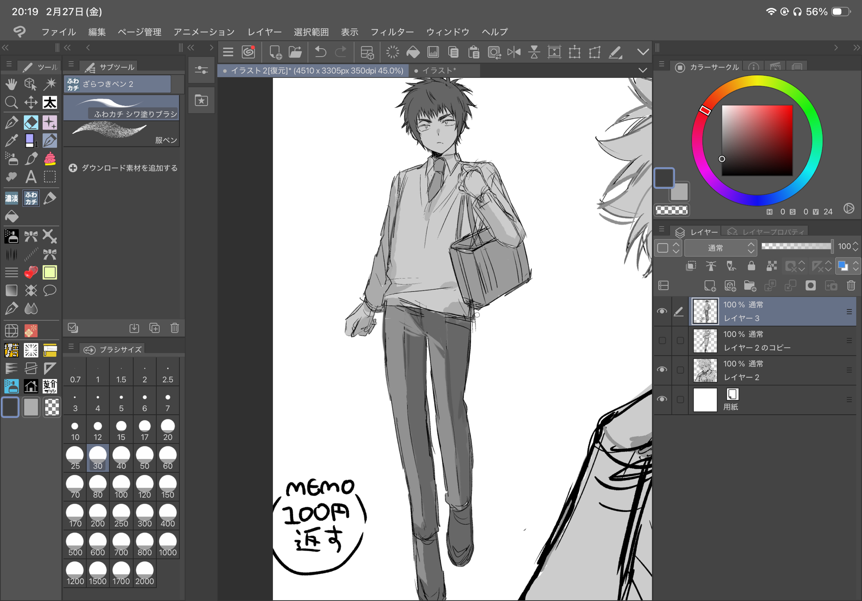The height and width of the screenshot is (601, 862).
Task: Open the フィルター menu
Action: point(392,32)
